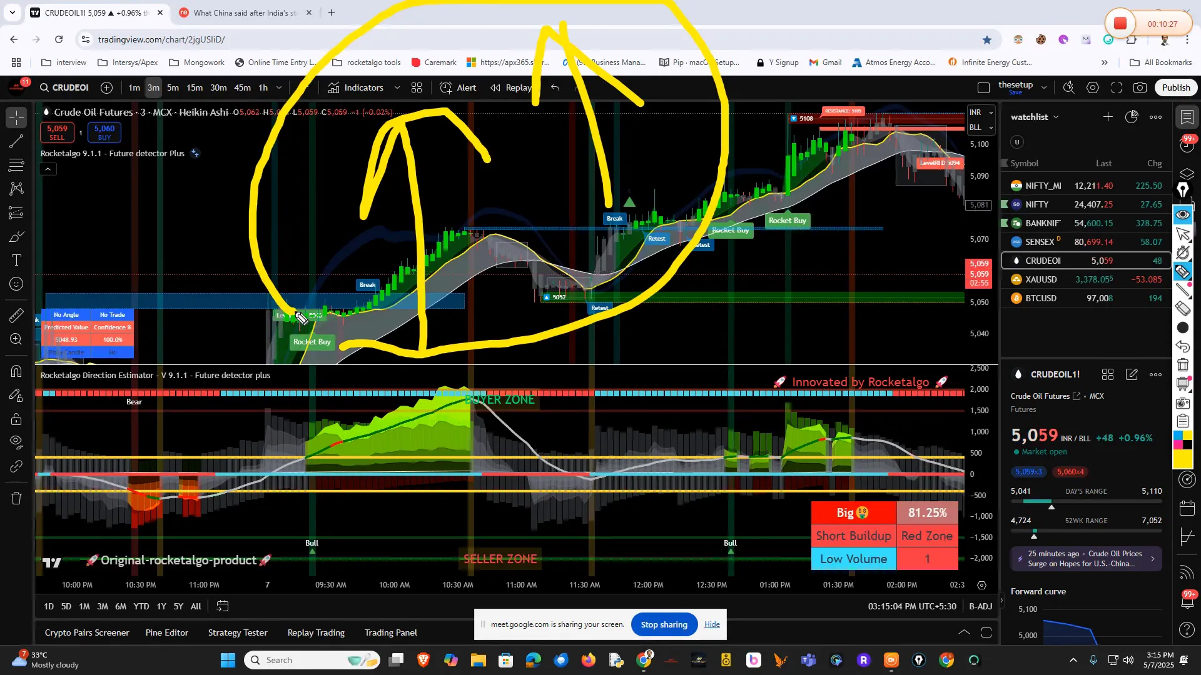
Task: Collapse the bottom panel chevron
Action: click(964, 632)
